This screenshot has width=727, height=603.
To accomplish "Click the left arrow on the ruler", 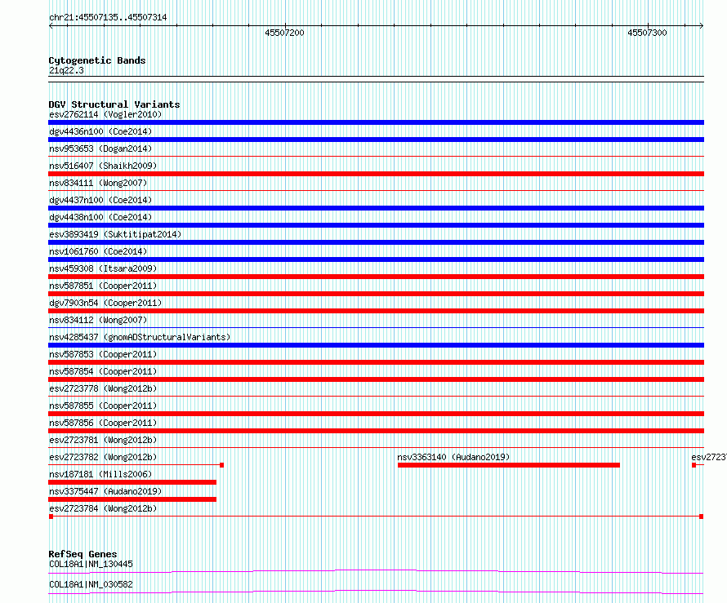I will click(51, 25).
